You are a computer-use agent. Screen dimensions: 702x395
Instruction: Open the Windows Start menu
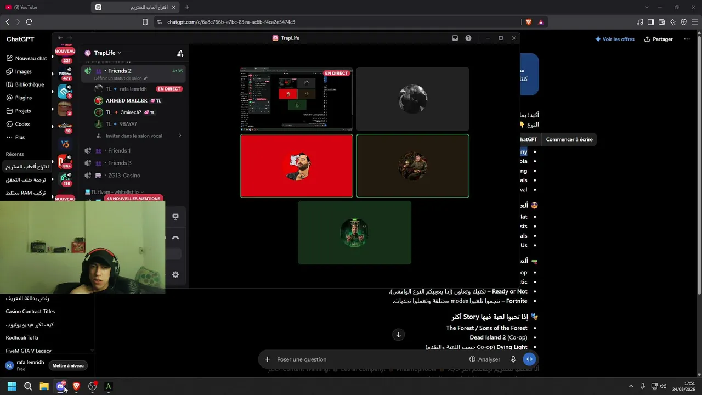tap(12, 386)
